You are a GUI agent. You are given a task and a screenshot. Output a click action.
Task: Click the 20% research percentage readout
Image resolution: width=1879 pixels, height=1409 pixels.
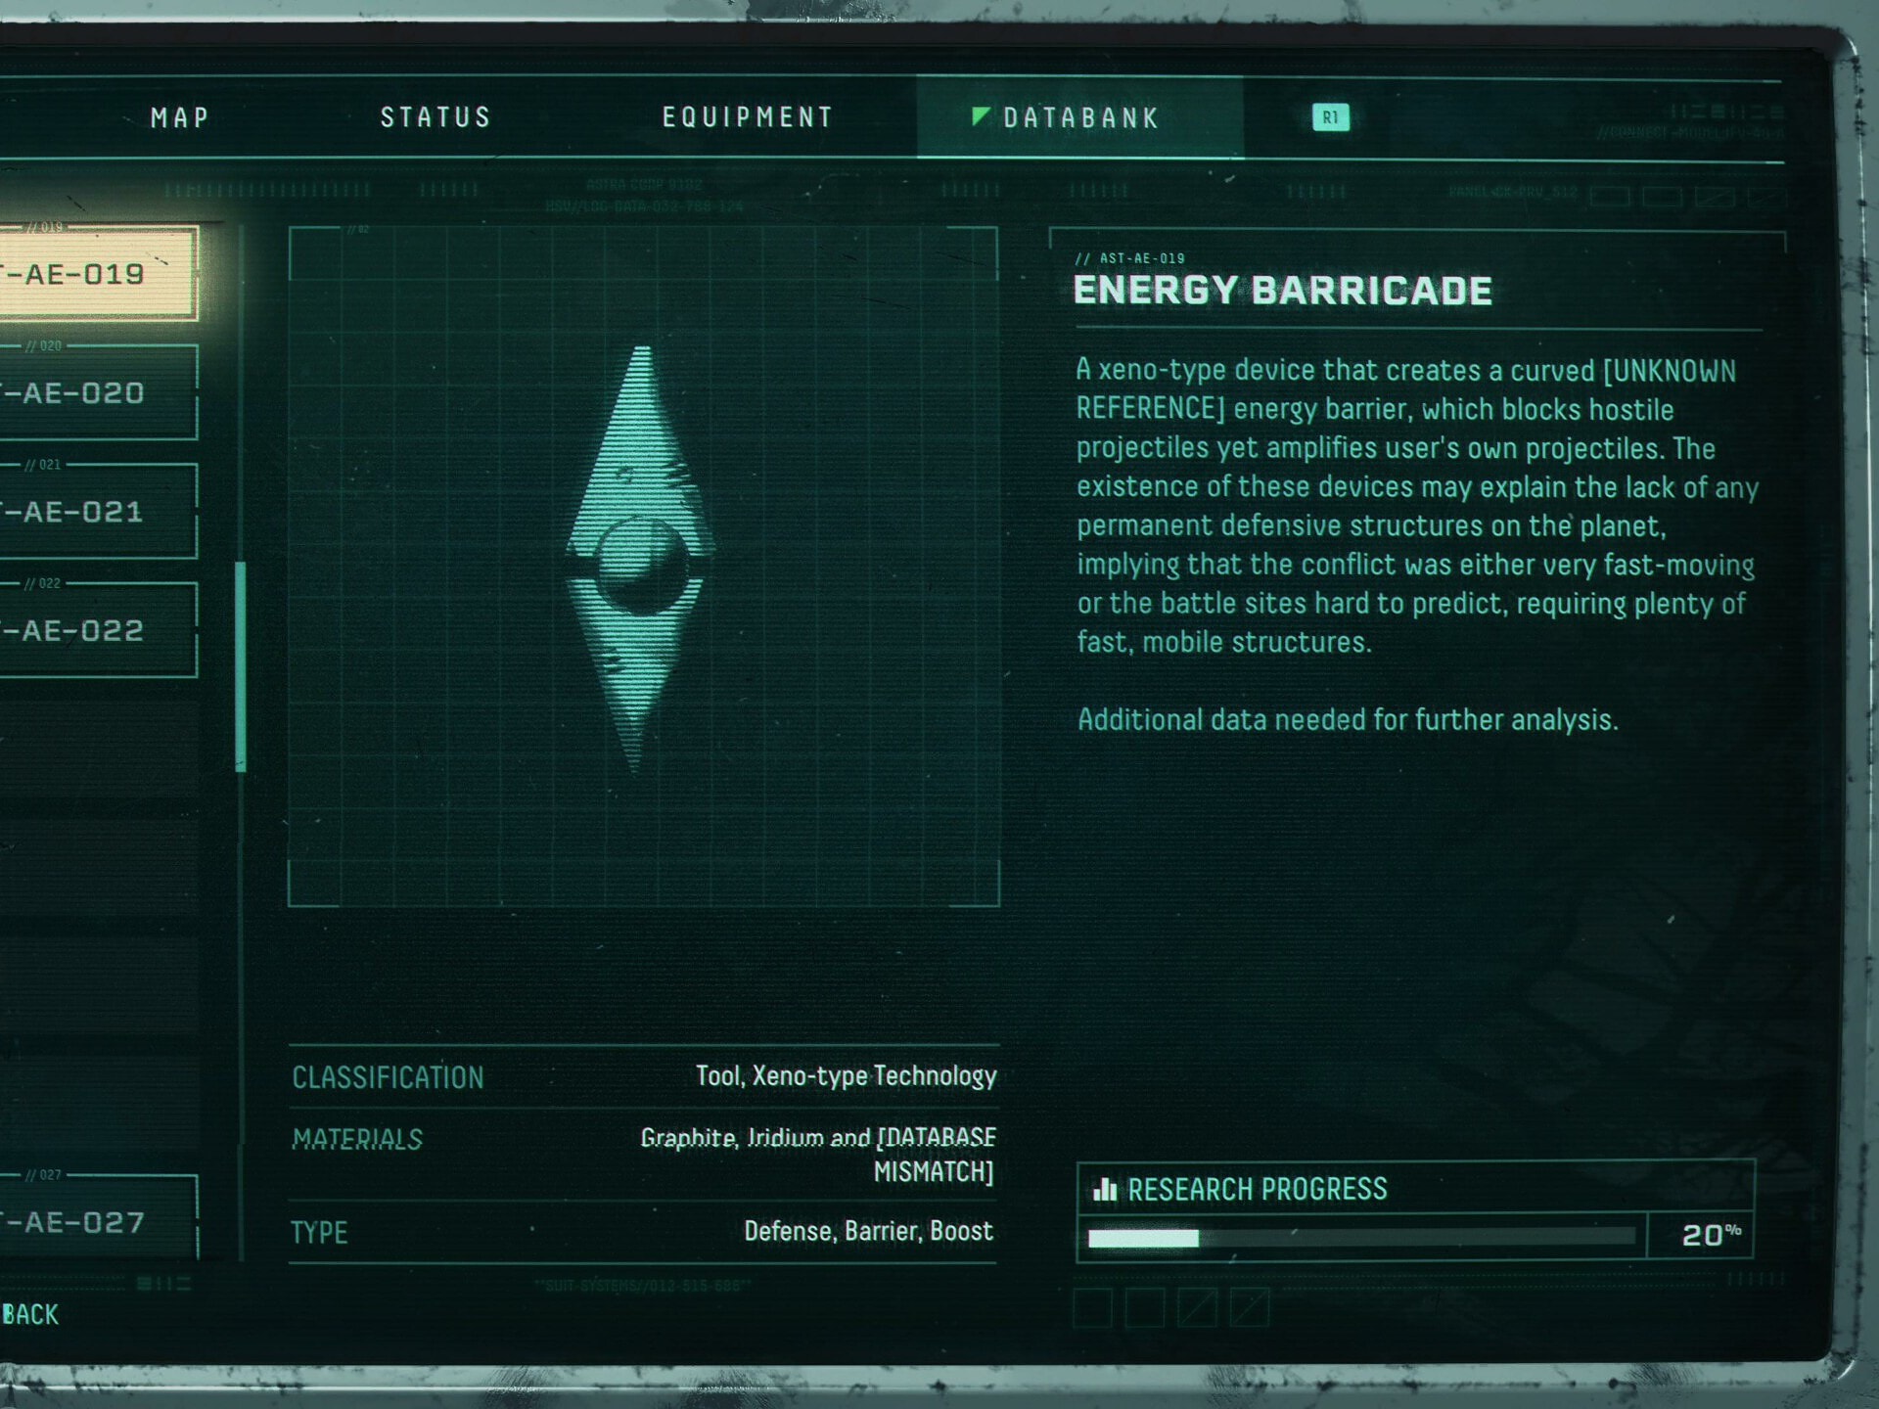coord(1711,1235)
